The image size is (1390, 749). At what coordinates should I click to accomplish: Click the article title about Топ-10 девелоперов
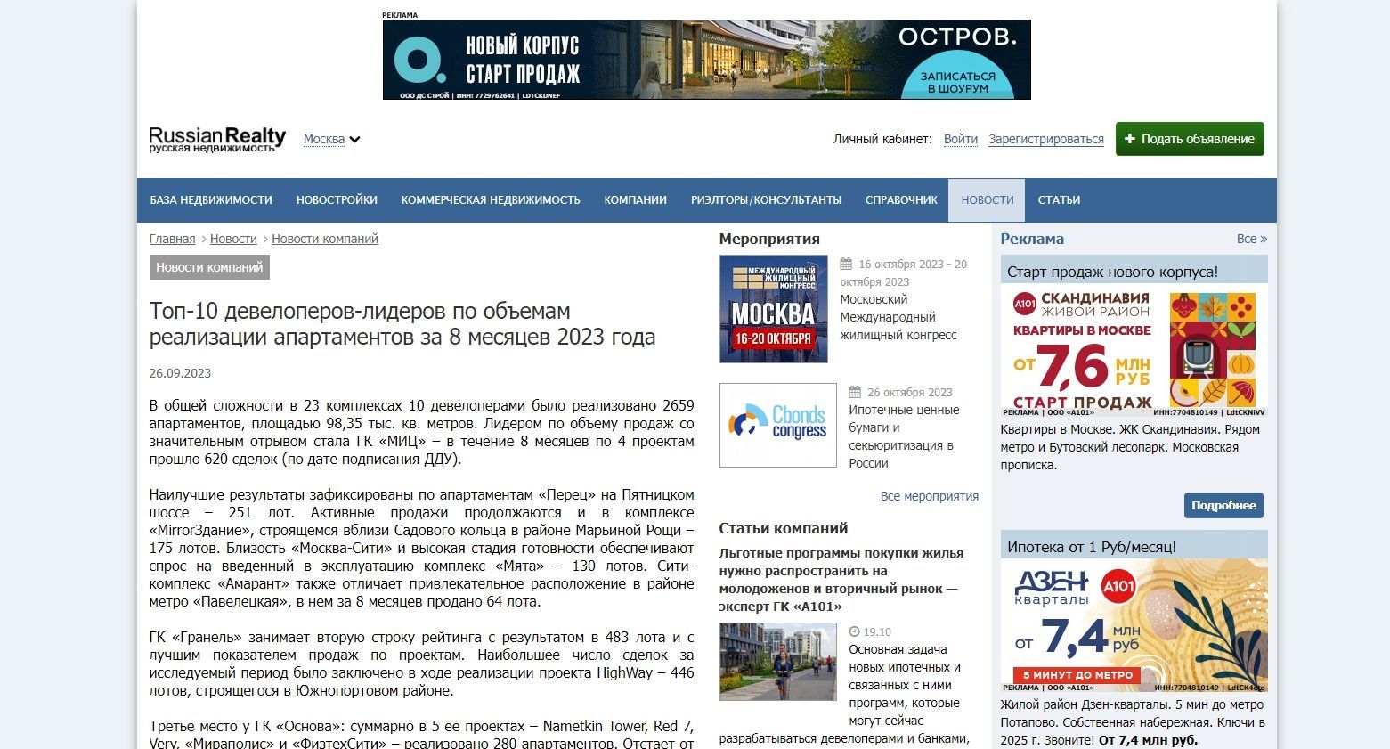(x=402, y=324)
